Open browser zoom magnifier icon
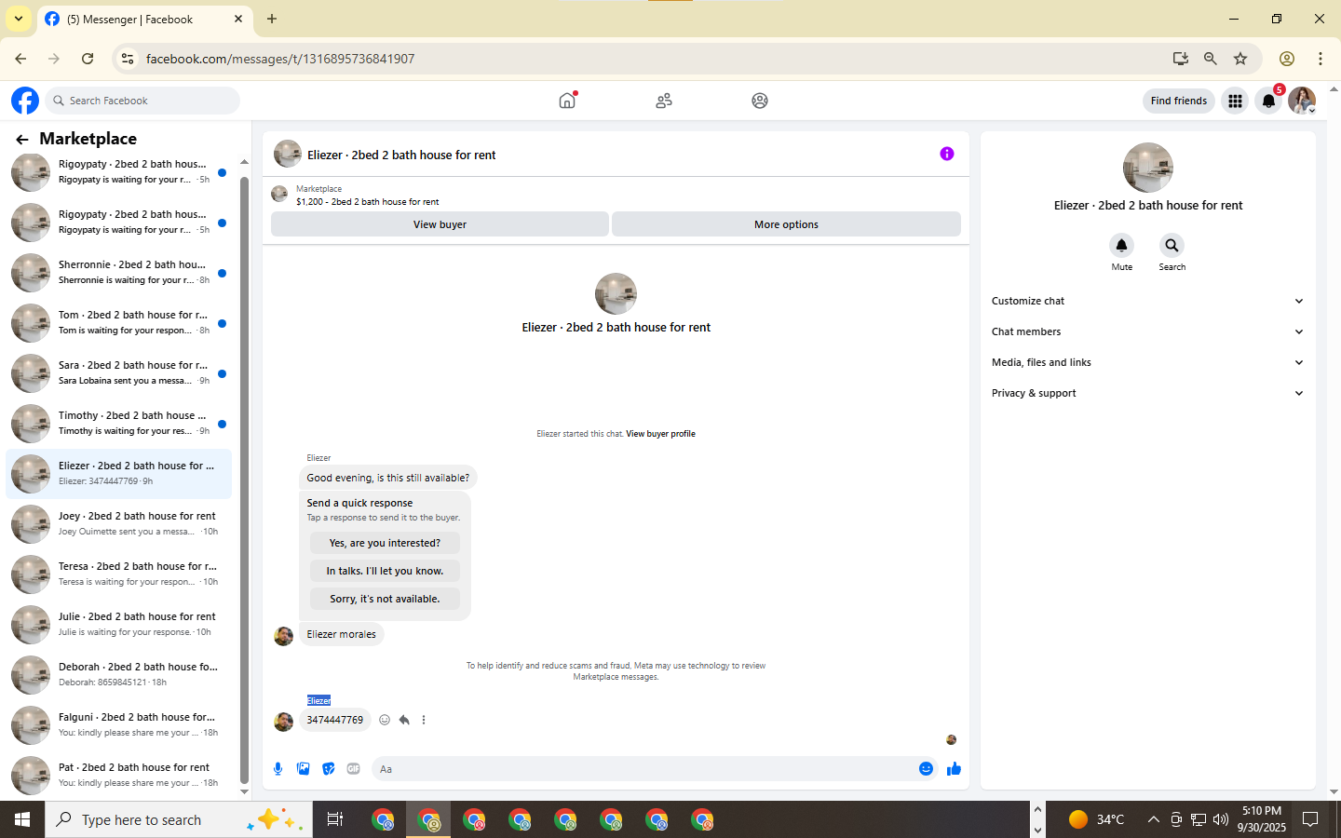The height and width of the screenshot is (838, 1341). click(1210, 59)
